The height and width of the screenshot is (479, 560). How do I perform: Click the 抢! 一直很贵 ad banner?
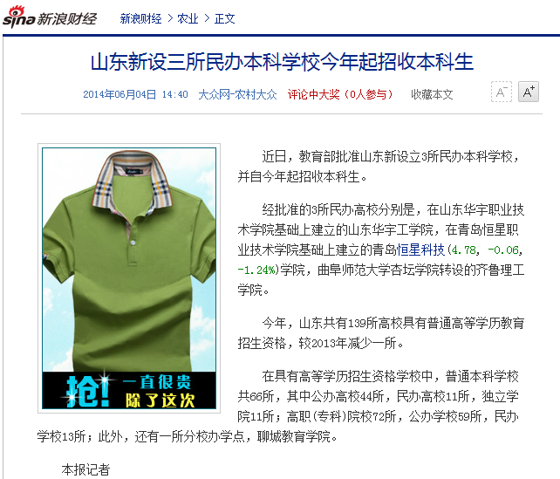coord(129,390)
